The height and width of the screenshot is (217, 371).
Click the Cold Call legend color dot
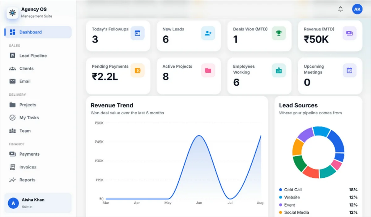(x=281, y=190)
